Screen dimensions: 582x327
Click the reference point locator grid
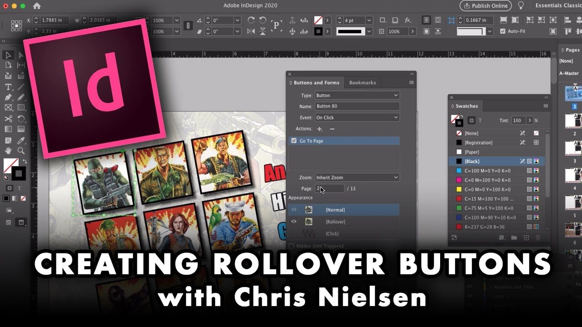pos(16,25)
